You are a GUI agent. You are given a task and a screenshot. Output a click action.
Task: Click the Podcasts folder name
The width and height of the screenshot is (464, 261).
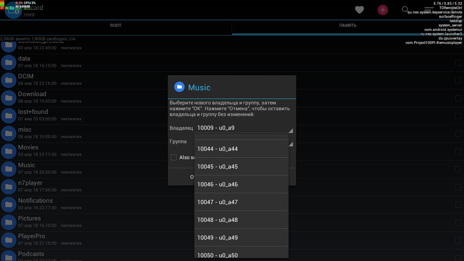31,254
